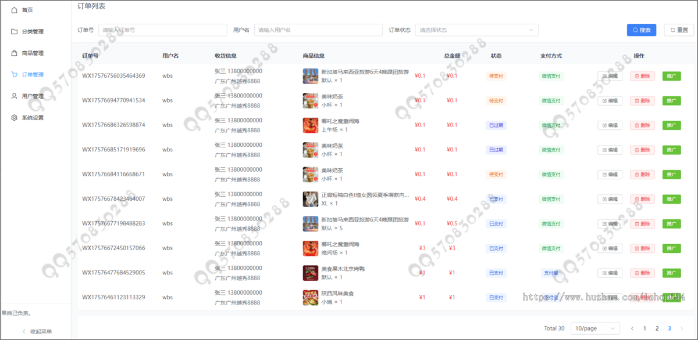The image size is (698, 340).
Task: Delete order WX17576694770941534
Action: tap(642, 100)
